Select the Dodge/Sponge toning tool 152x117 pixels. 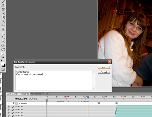point(3,25)
